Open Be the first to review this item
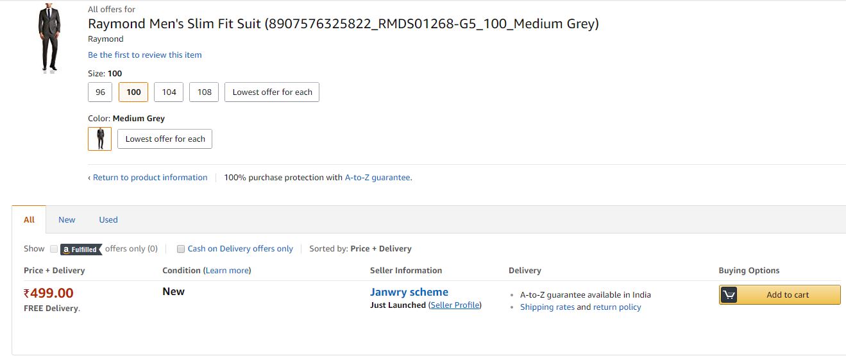The height and width of the screenshot is (356, 846). pos(145,55)
